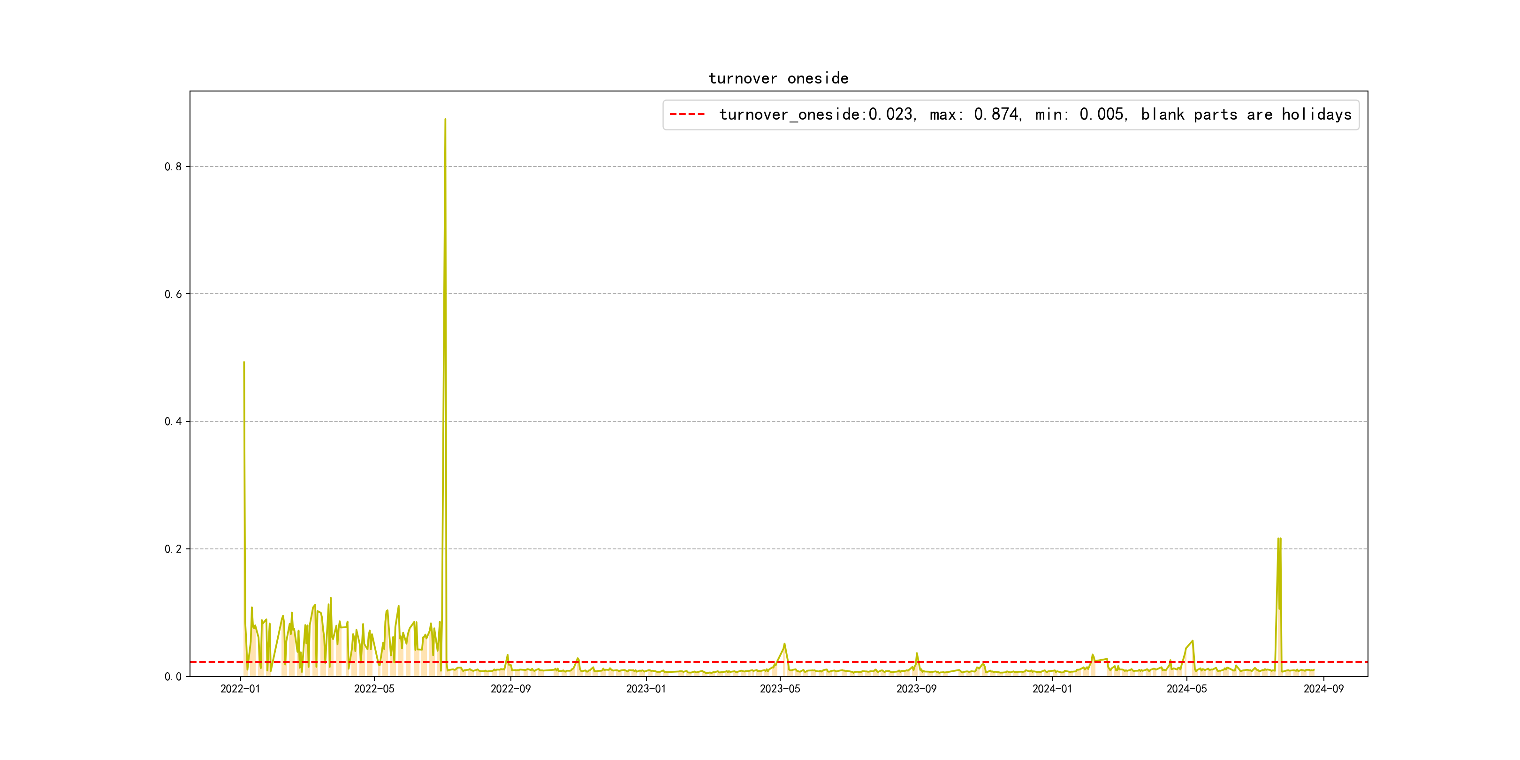
Task: Click the 0.0 y-axis tick label
Action: 173,677
